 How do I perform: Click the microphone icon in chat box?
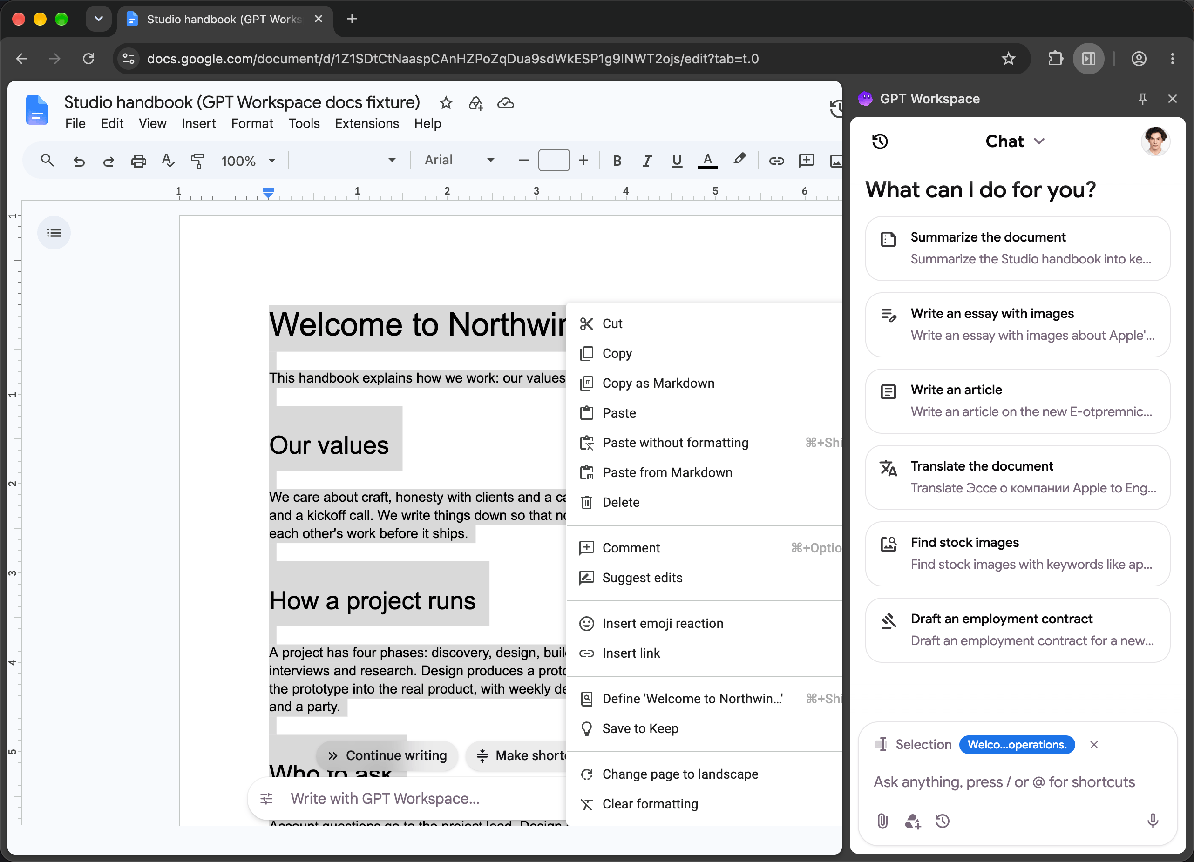1153,821
